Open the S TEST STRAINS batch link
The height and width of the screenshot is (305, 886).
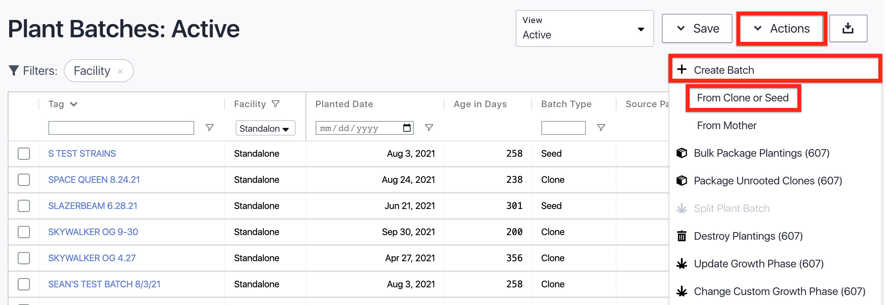(x=82, y=154)
